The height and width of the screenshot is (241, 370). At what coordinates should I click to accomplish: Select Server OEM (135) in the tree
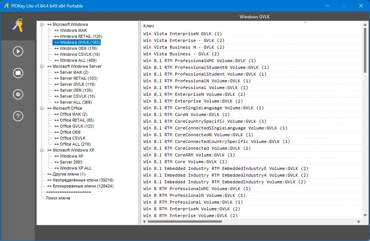point(73,90)
